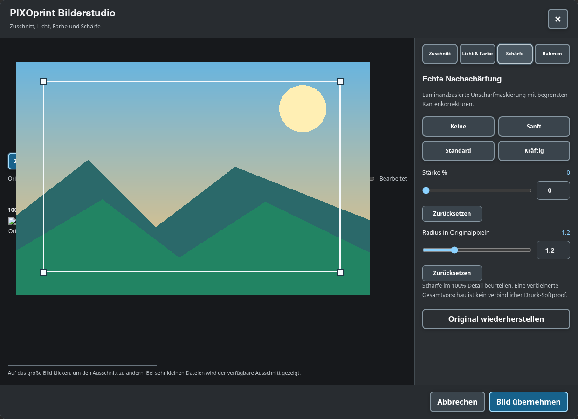
Task: Click the Bearbeitet label
Action: pos(393,179)
